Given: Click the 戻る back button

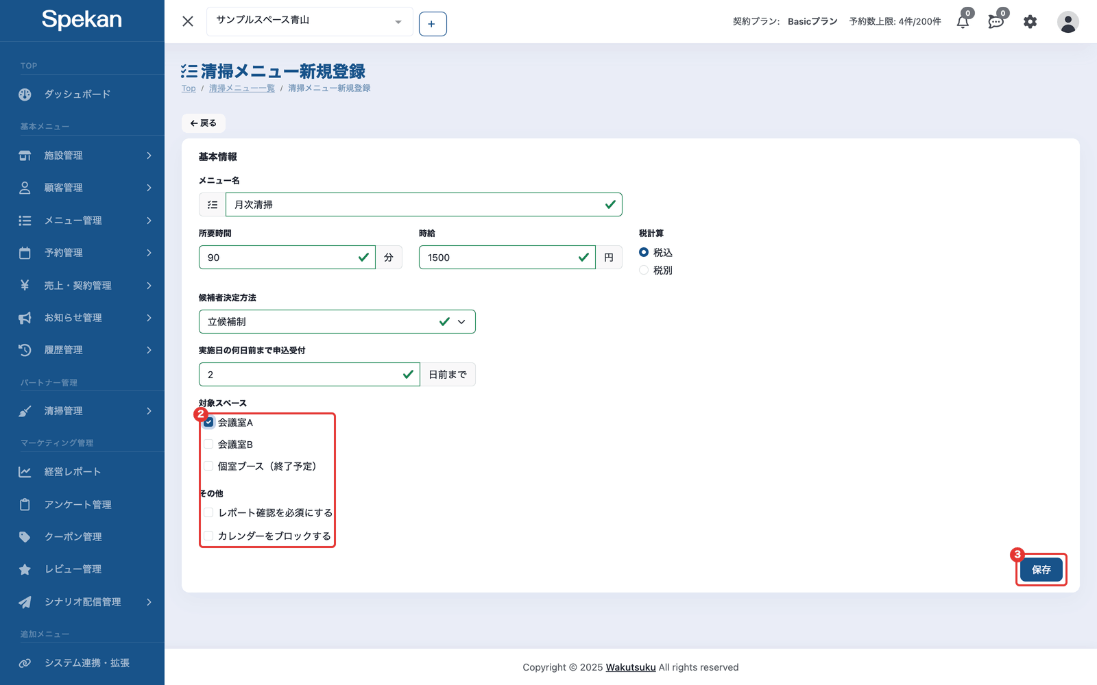Looking at the screenshot, I should click(x=204, y=123).
